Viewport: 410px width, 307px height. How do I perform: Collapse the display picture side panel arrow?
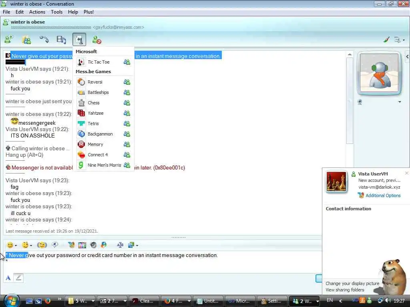[x=407, y=56]
